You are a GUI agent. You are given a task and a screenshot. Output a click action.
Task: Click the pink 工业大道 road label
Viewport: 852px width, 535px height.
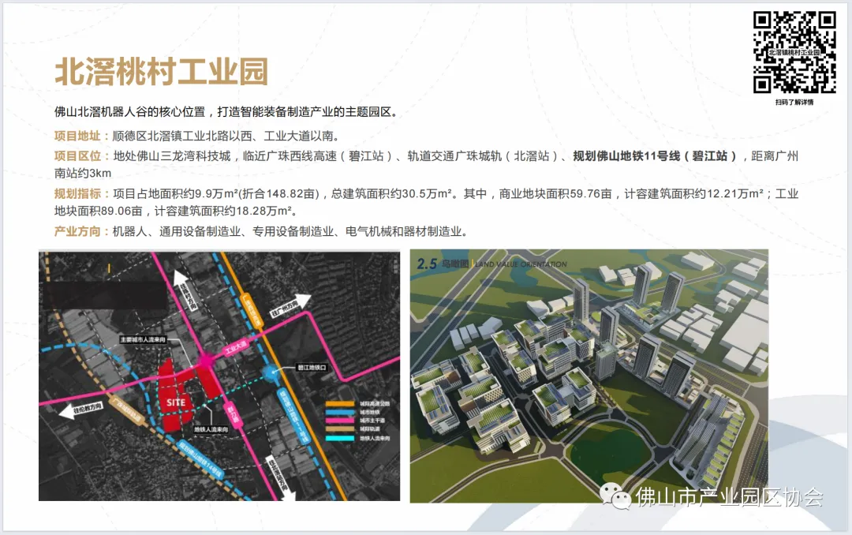(237, 346)
